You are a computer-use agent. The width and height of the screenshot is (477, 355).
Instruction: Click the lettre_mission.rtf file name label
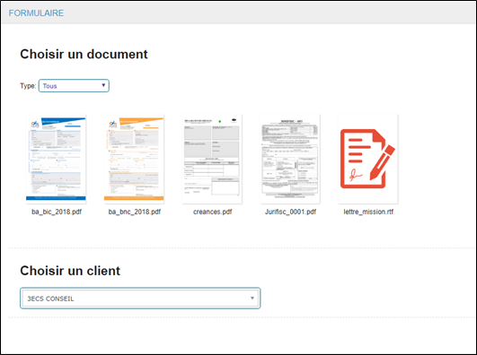pyautogui.click(x=368, y=212)
